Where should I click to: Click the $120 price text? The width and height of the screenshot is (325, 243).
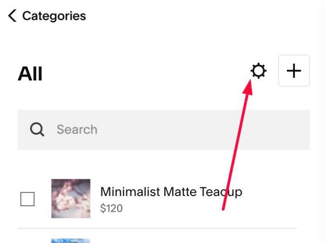point(111,208)
